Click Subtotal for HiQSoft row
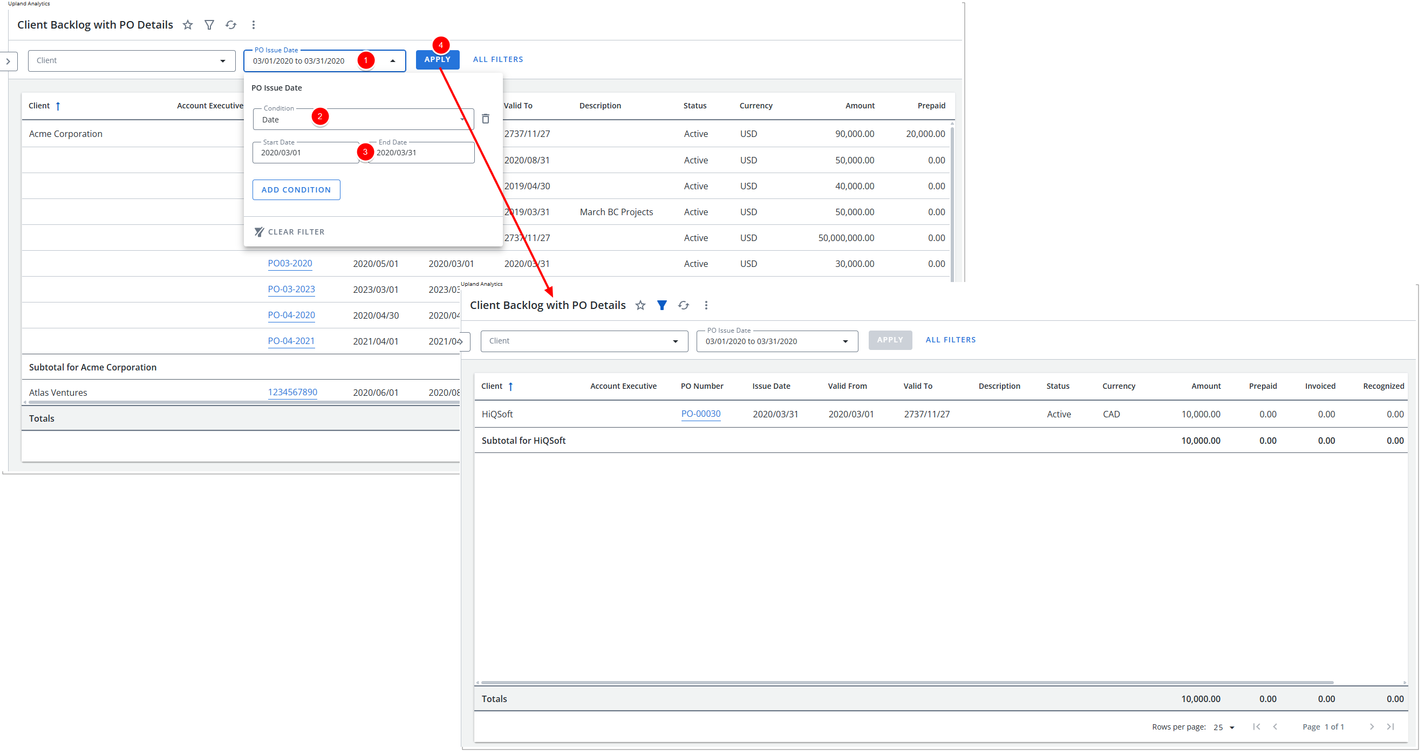This screenshot has width=1425, height=756. (940, 441)
